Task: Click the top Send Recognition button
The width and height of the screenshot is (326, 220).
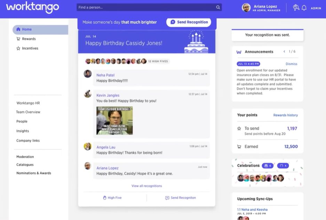Action: coord(189,22)
